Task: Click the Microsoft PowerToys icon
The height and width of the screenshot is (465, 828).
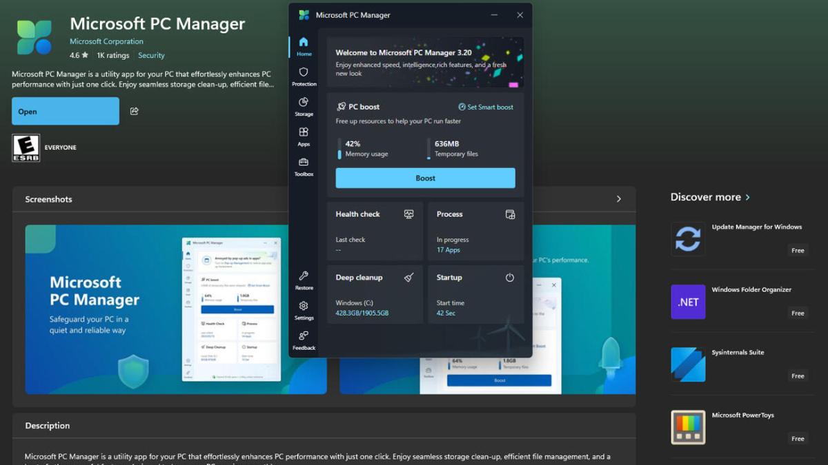Action: tap(688, 427)
